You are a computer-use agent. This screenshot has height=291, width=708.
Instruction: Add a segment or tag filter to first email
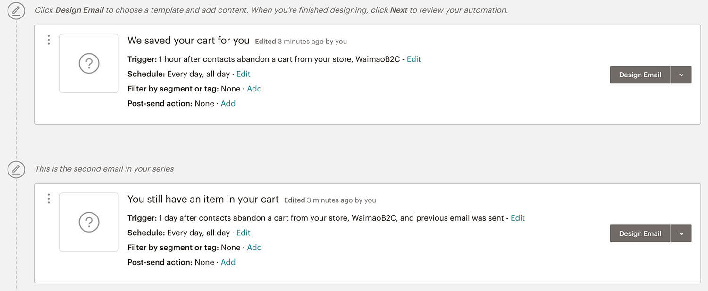[x=254, y=88]
